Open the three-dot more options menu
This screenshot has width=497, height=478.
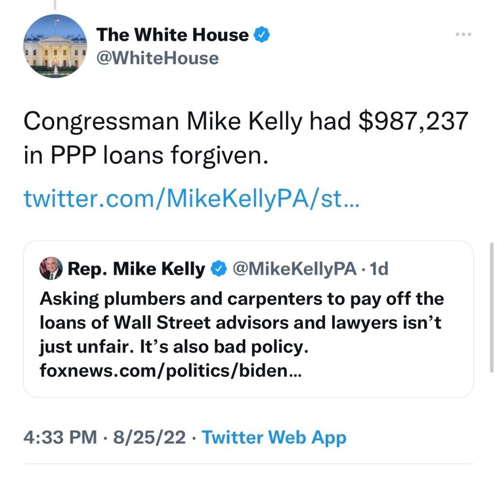point(463,35)
